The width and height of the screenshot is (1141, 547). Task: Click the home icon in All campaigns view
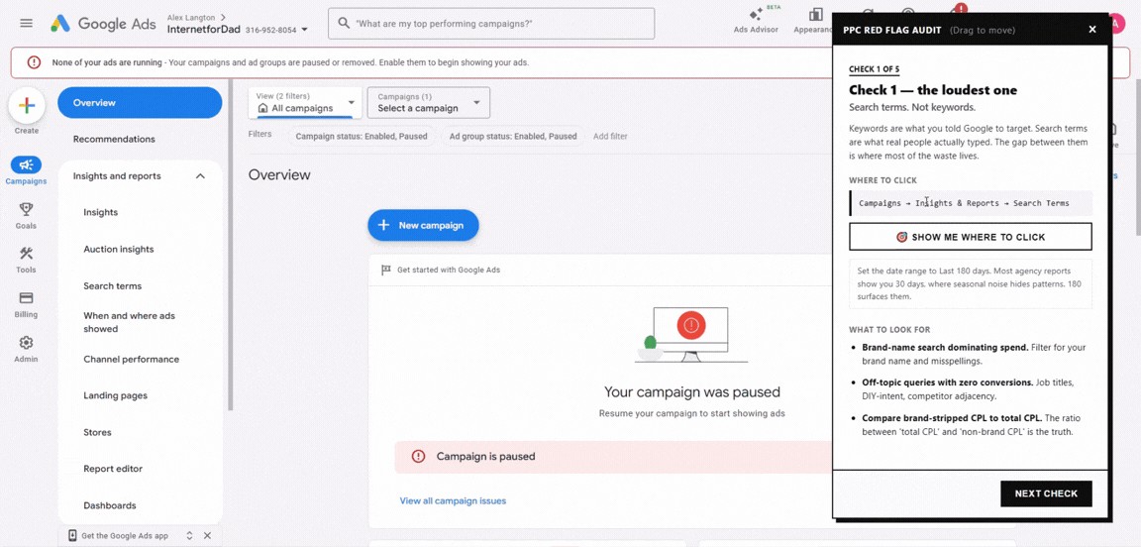(262, 109)
